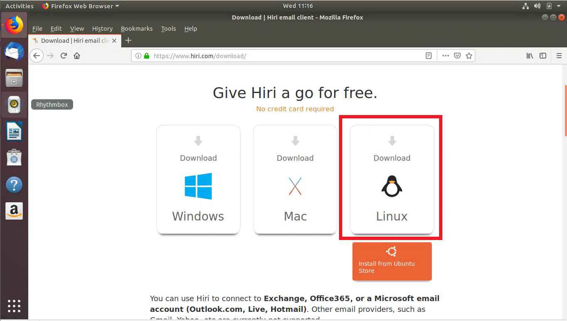567x321 pixels.
Task: Show site information icon in address bar
Action: pyautogui.click(x=138, y=56)
